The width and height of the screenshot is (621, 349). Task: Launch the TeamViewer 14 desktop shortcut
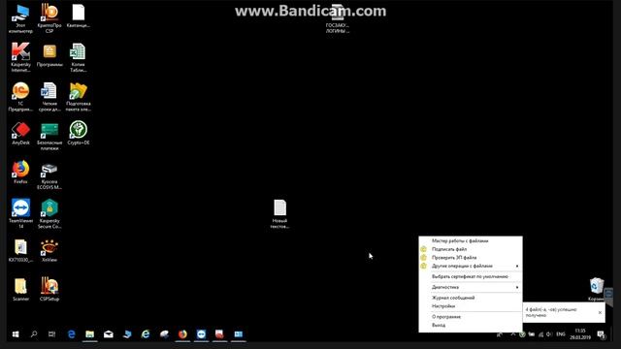20,213
